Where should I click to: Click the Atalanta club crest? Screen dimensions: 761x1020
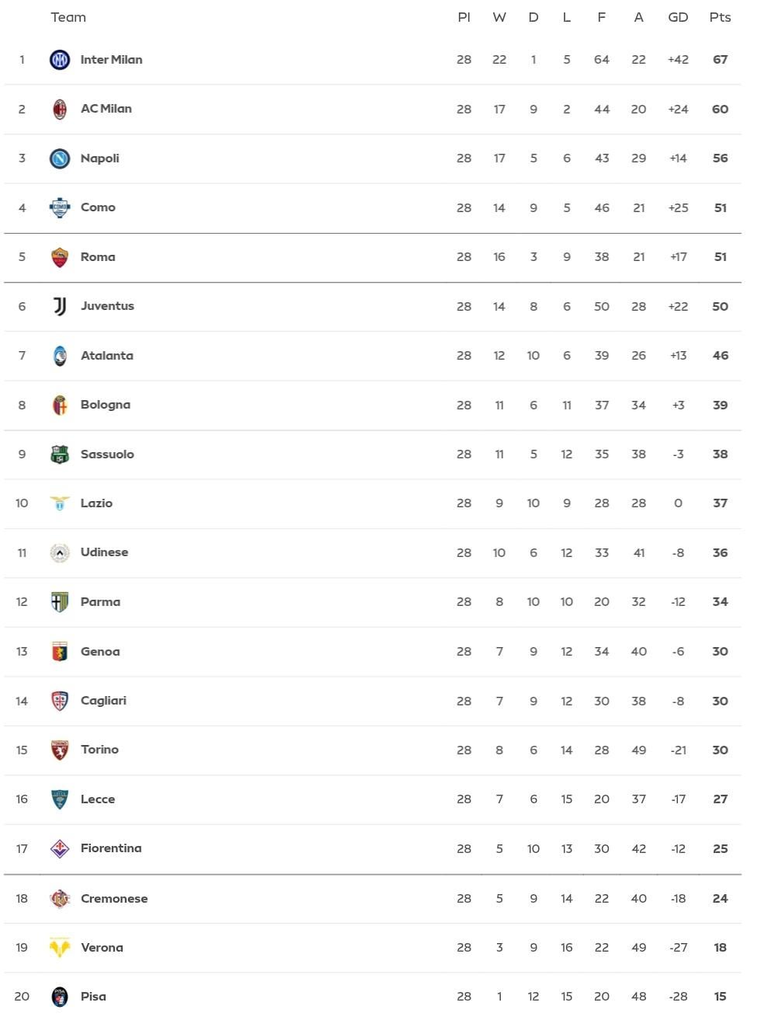[x=60, y=356]
